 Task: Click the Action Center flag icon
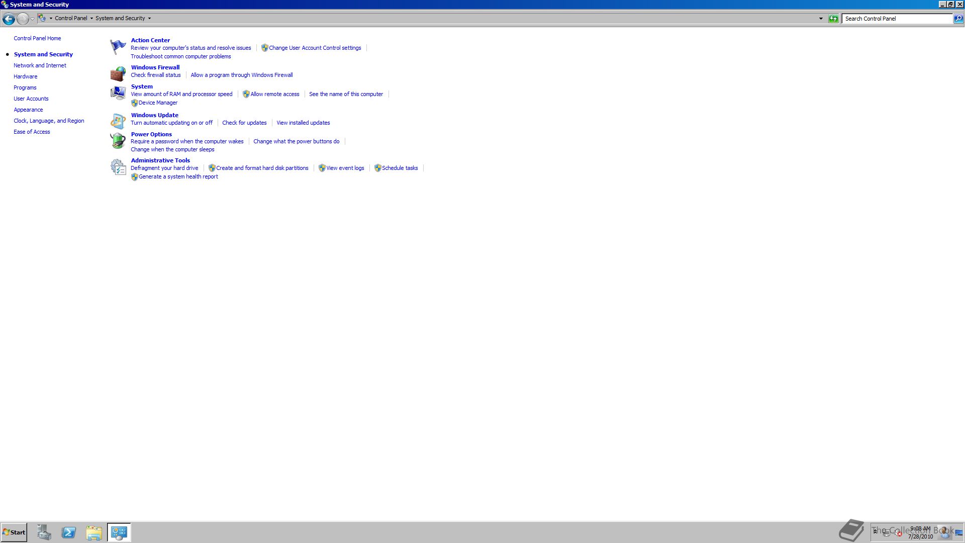pos(118,47)
